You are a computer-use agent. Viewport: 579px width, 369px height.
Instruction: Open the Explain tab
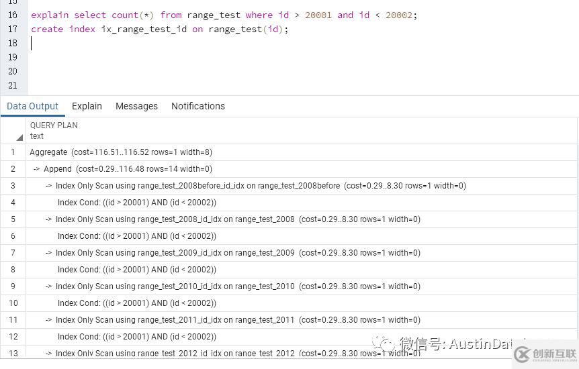(87, 106)
